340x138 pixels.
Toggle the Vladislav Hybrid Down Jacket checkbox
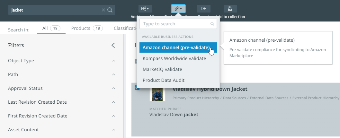point(137,88)
